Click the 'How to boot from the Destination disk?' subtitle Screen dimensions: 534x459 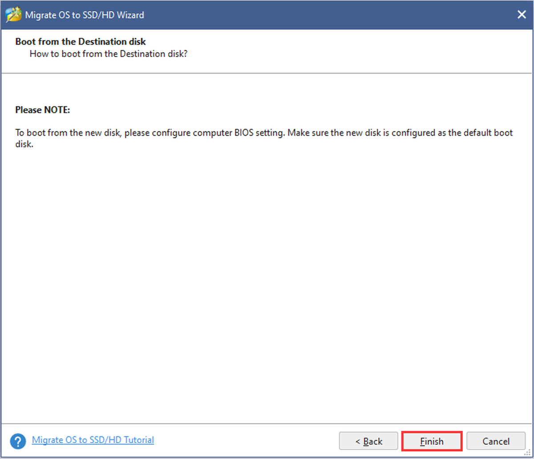[109, 54]
